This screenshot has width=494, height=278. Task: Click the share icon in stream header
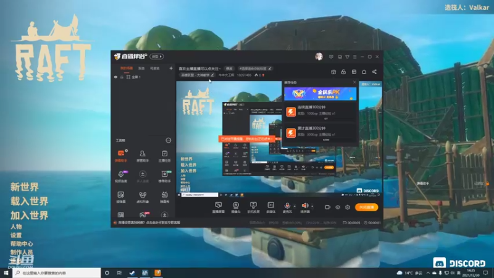click(x=374, y=72)
